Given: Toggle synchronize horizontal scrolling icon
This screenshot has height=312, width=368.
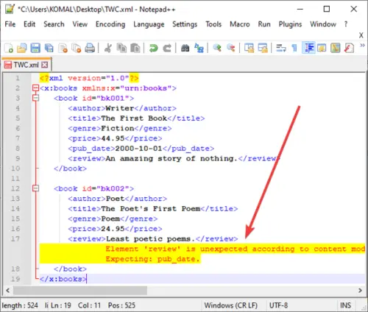Looking at the screenshot, I should click(x=263, y=48).
